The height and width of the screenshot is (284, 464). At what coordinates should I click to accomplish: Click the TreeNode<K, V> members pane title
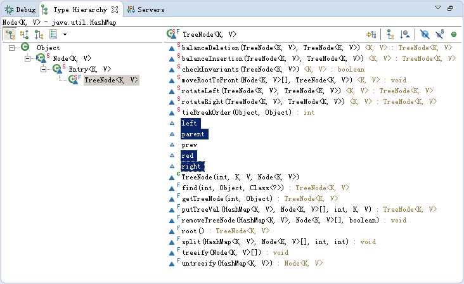pyautogui.click(x=210, y=34)
